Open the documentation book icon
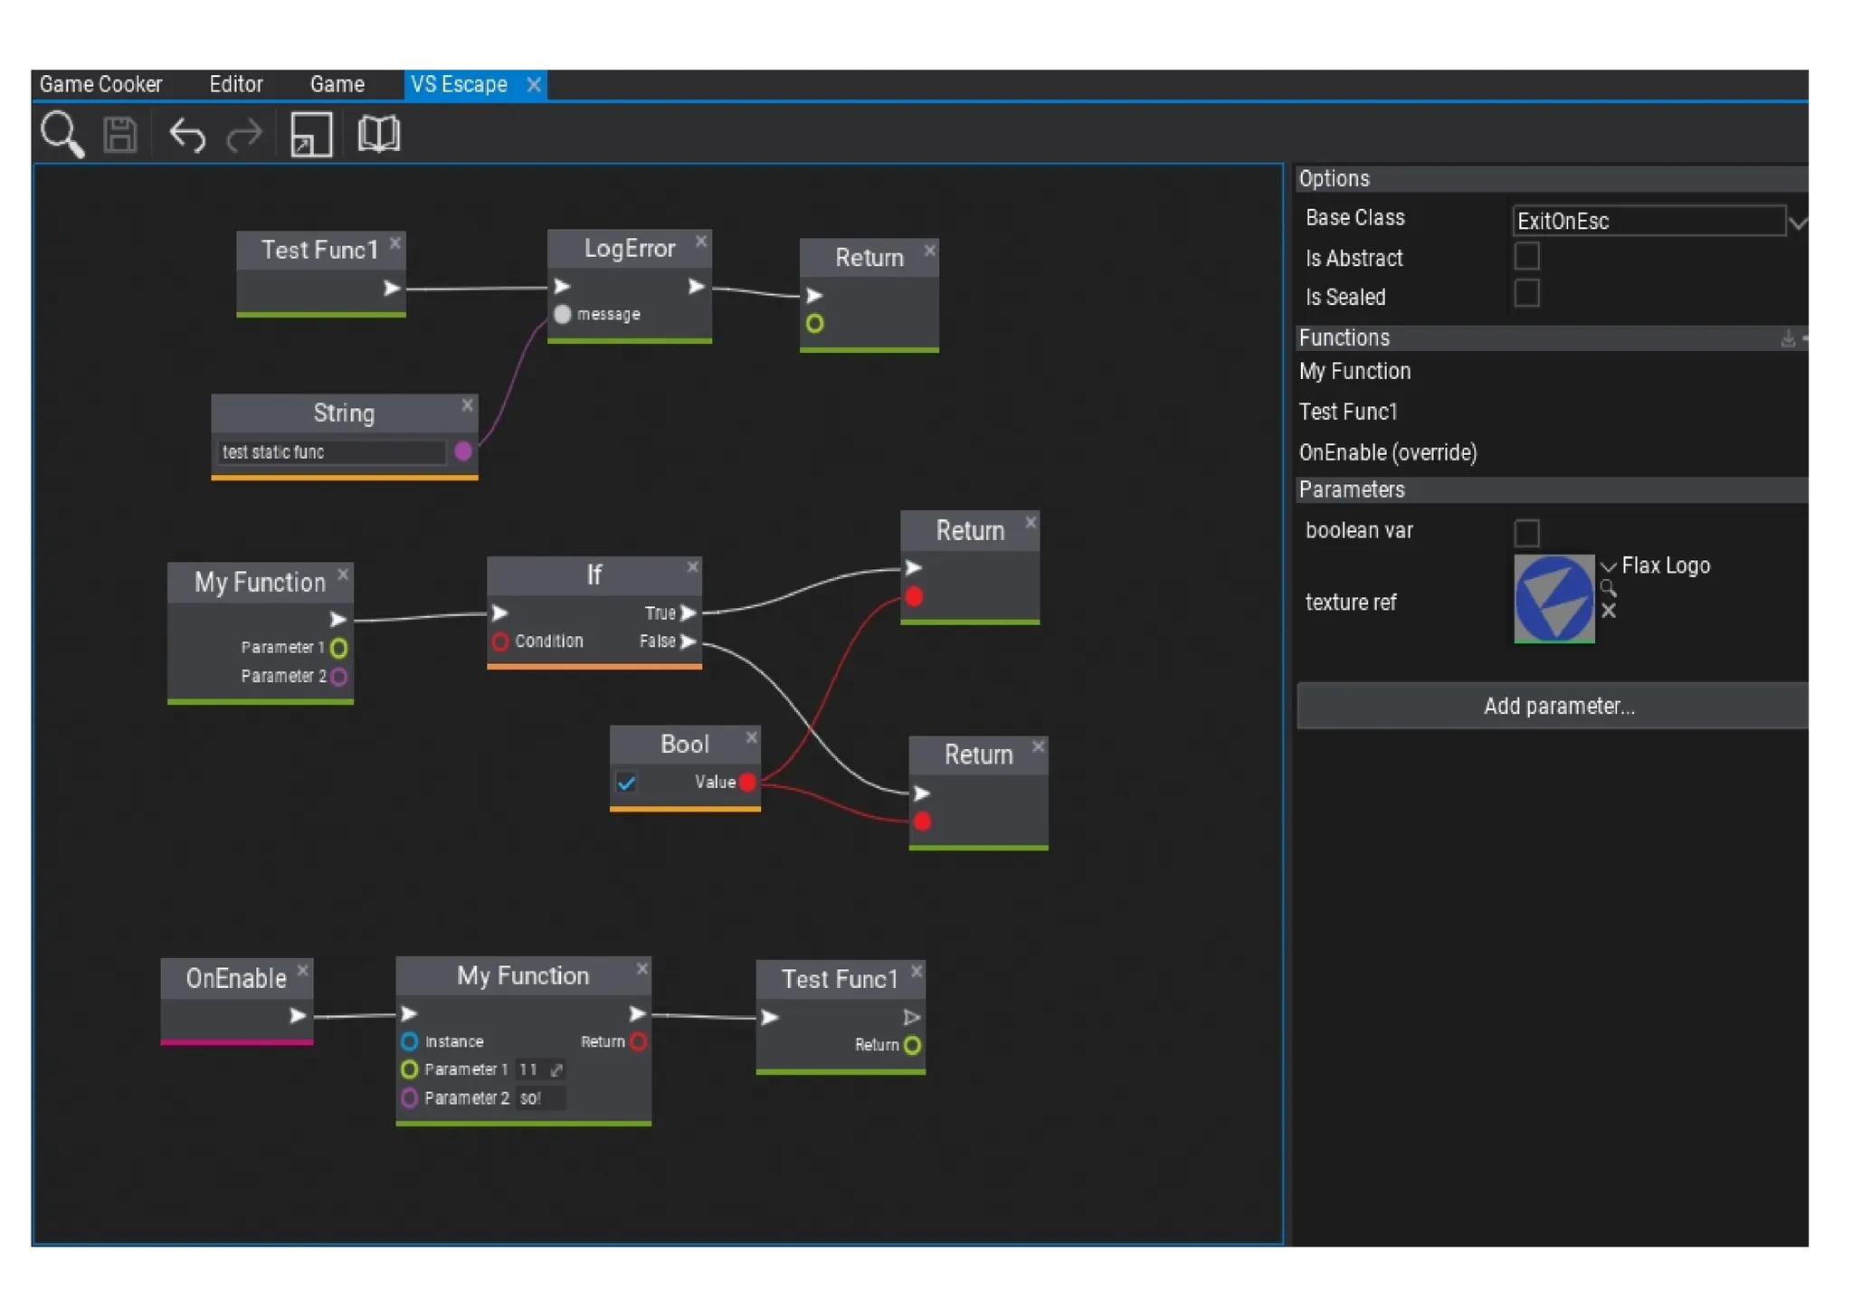The height and width of the screenshot is (1310, 1853). point(378,135)
